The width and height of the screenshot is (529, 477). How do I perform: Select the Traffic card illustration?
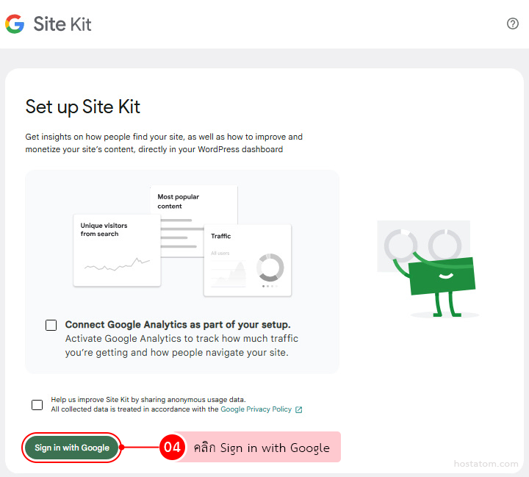[x=248, y=260]
